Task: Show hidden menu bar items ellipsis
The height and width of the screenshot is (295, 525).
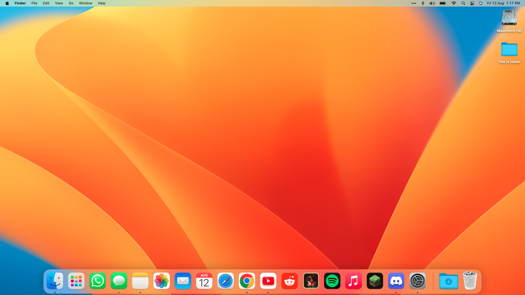Action: coord(414,3)
